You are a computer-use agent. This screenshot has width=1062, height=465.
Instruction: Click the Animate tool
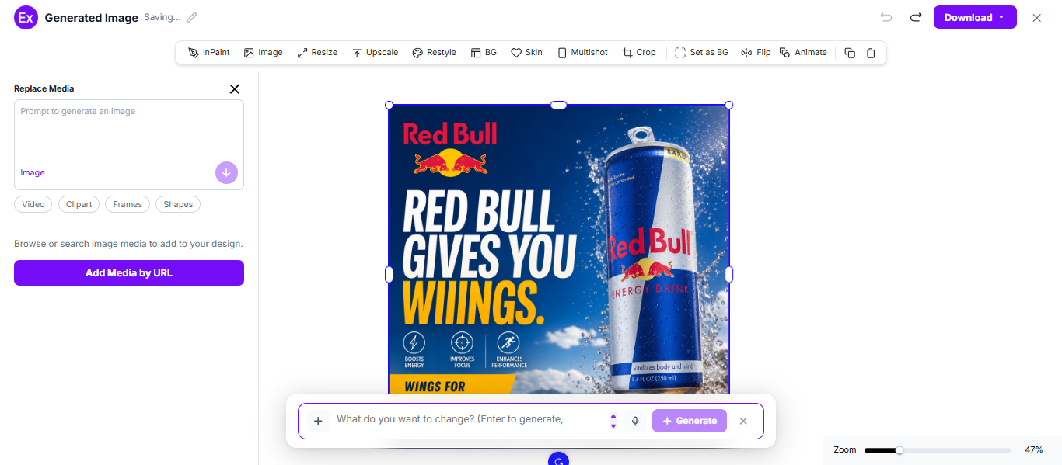coord(803,53)
